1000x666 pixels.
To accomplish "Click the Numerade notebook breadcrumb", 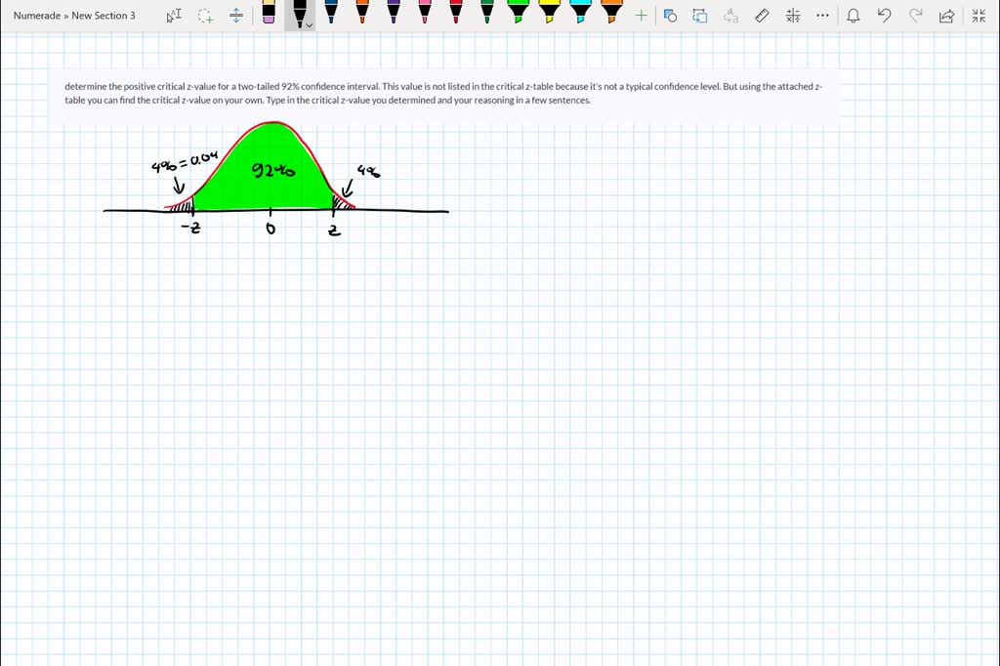I will click(x=37, y=16).
